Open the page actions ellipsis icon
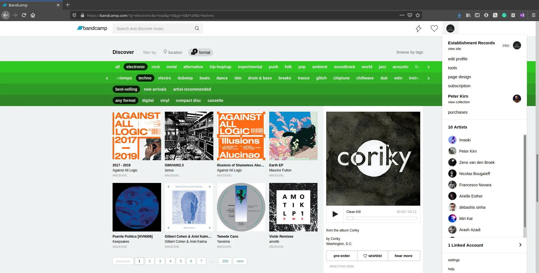The image size is (539, 273). pyautogui.click(x=402, y=15)
